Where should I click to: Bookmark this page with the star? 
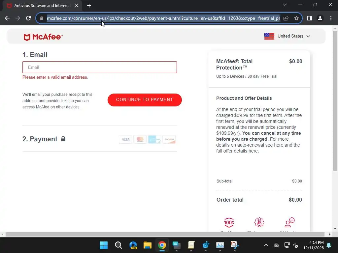296,18
